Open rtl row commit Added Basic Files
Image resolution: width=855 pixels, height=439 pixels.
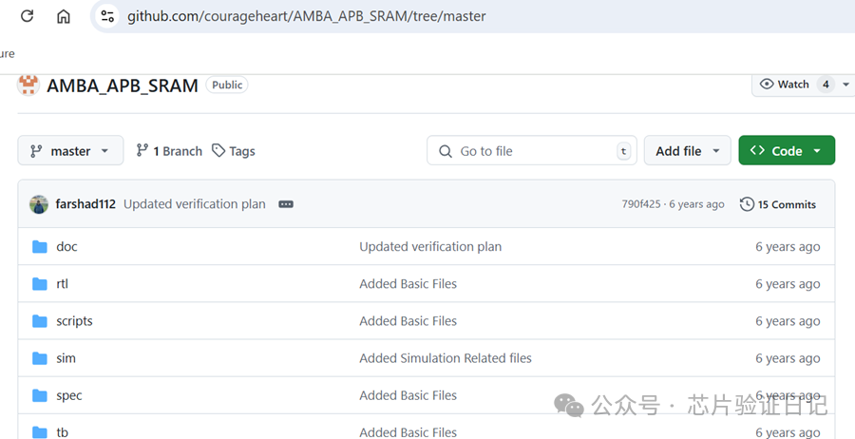coord(408,283)
